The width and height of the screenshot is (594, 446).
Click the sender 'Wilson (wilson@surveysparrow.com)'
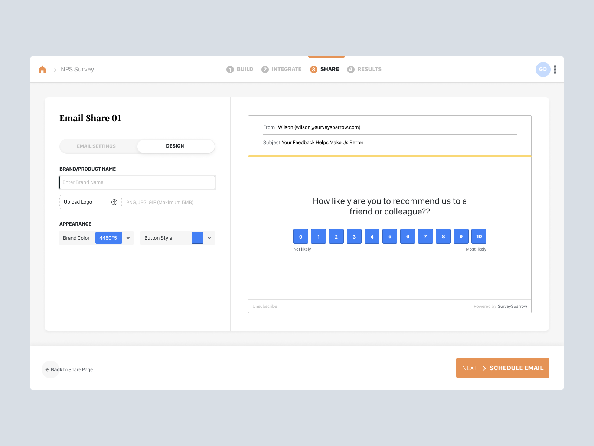pyautogui.click(x=319, y=127)
